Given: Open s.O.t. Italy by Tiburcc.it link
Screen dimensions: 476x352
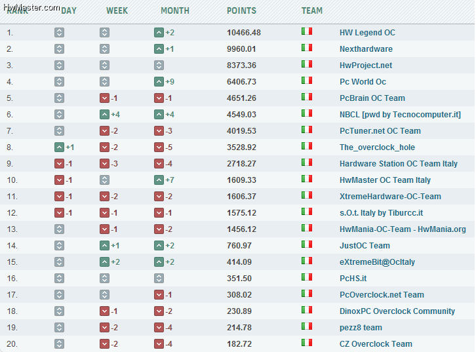Looking at the screenshot, I should pyautogui.click(x=382, y=213).
